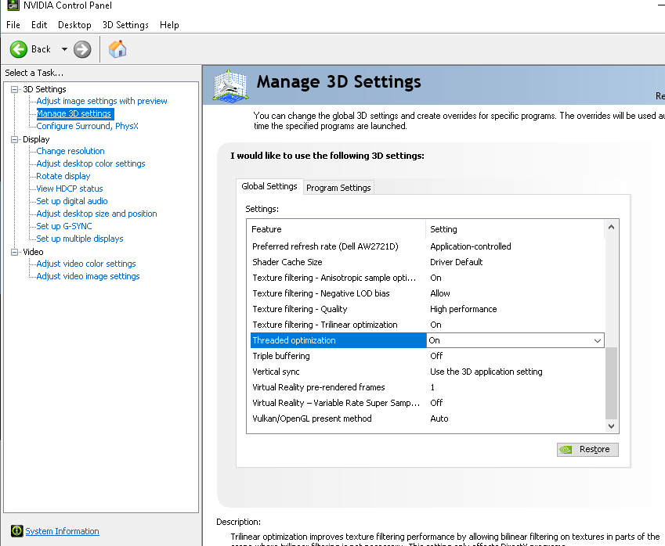Open the Back history dropdown arrow
Image resolution: width=665 pixels, height=546 pixels.
point(64,49)
